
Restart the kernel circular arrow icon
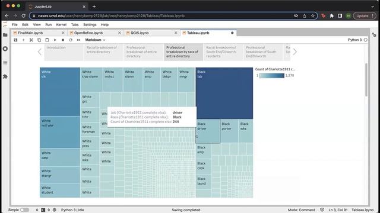71,40
